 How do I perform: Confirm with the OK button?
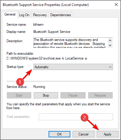coord(59,134)
